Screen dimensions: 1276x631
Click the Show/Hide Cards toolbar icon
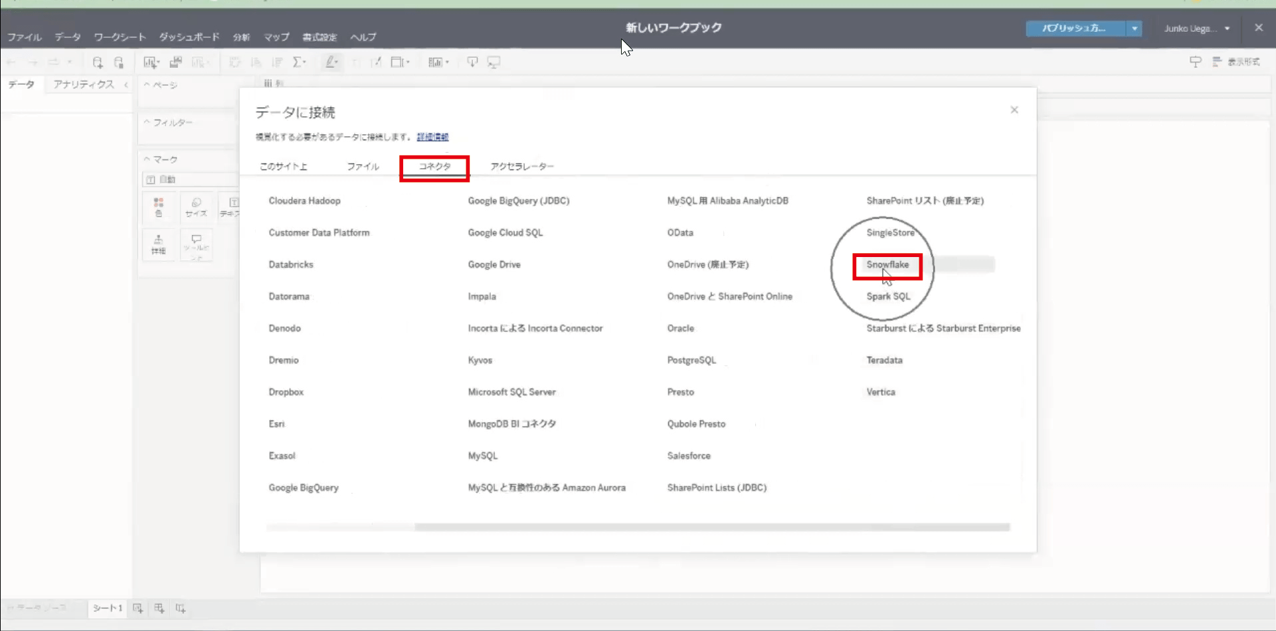click(438, 62)
